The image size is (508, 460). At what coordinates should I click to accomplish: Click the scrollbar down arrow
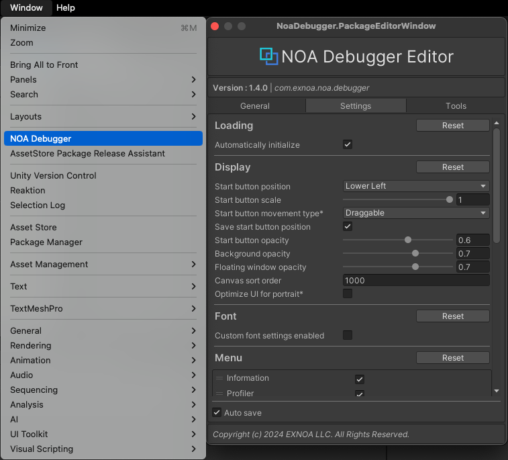tap(497, 391)
